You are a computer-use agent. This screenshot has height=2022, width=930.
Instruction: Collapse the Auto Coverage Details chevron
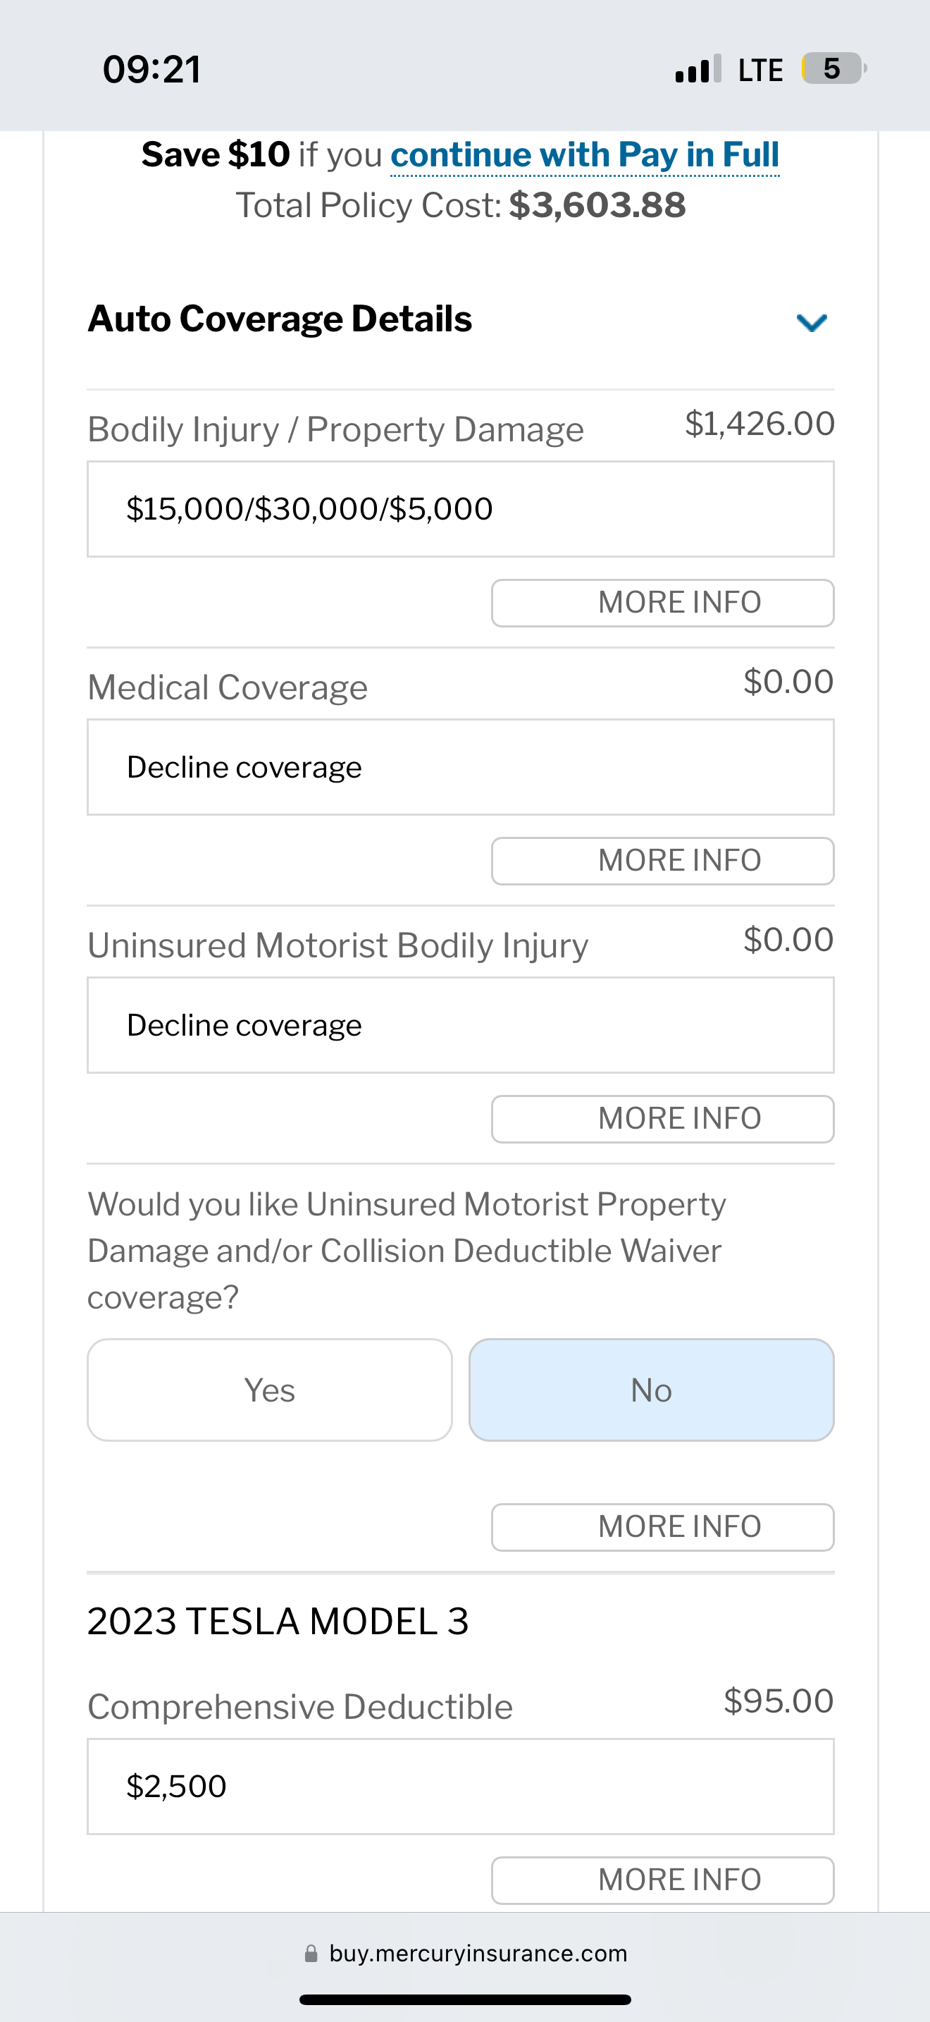coord(812,321)
